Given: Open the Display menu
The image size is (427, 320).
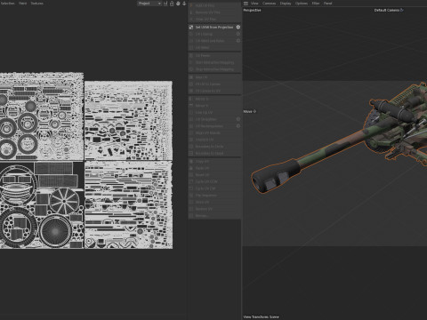Looking at the screenshot, I should click(286, 4).
